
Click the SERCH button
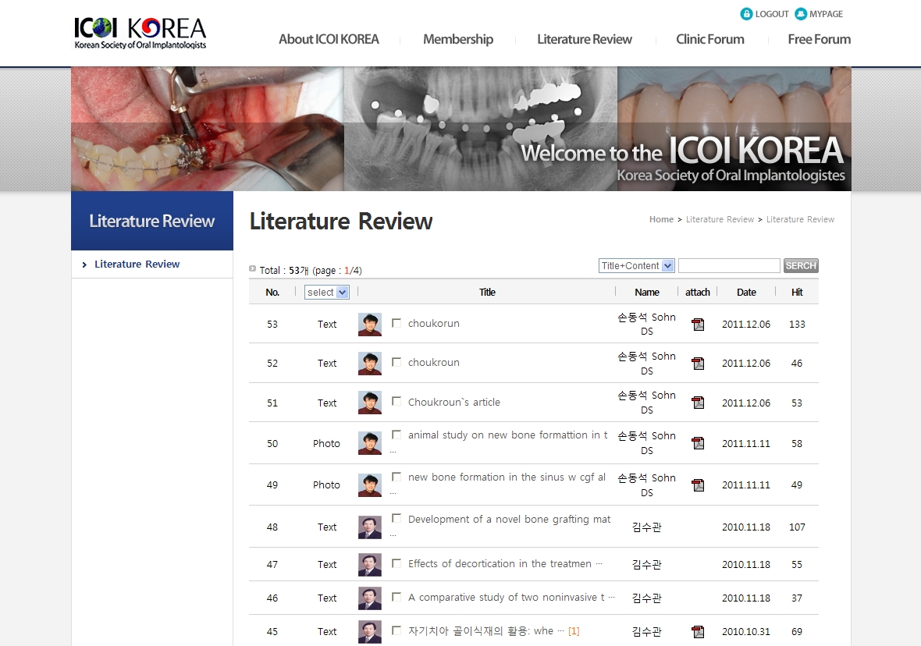[801, 266]
